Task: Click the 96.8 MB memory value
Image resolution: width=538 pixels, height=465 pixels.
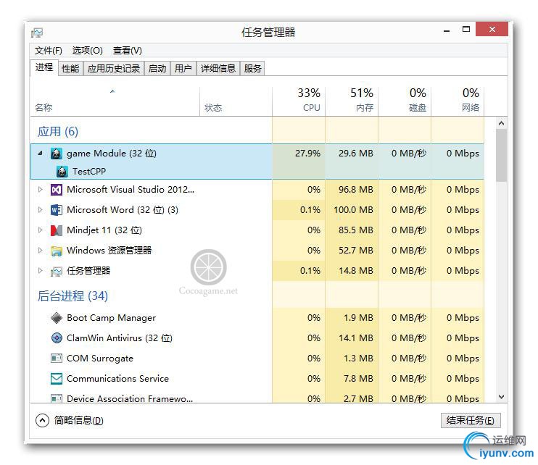Action: (356, 190)
